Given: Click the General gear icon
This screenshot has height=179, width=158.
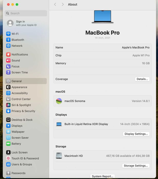Looking at the screenshot, I should click(x=8, y=81).
